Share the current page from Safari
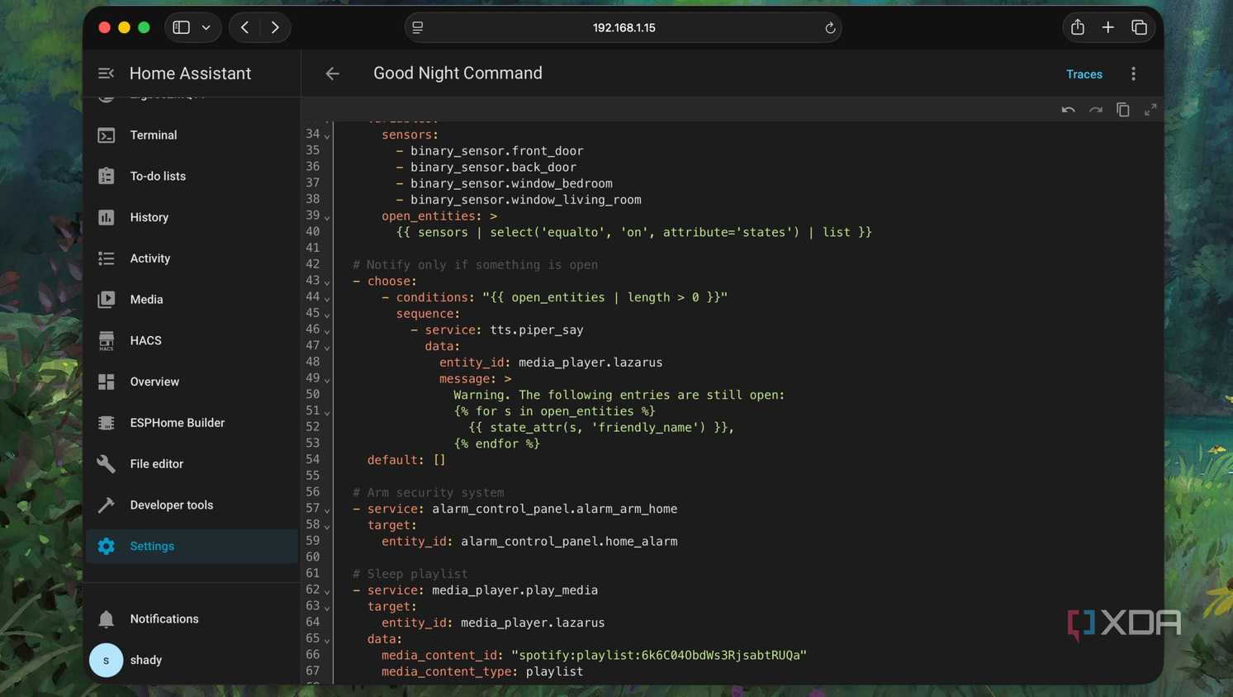Image resolution: width=1233 pixels, height=697 pixels. (1078, 27)
